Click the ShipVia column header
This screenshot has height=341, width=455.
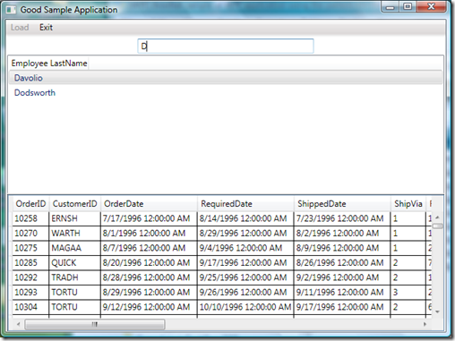[408, 204]
